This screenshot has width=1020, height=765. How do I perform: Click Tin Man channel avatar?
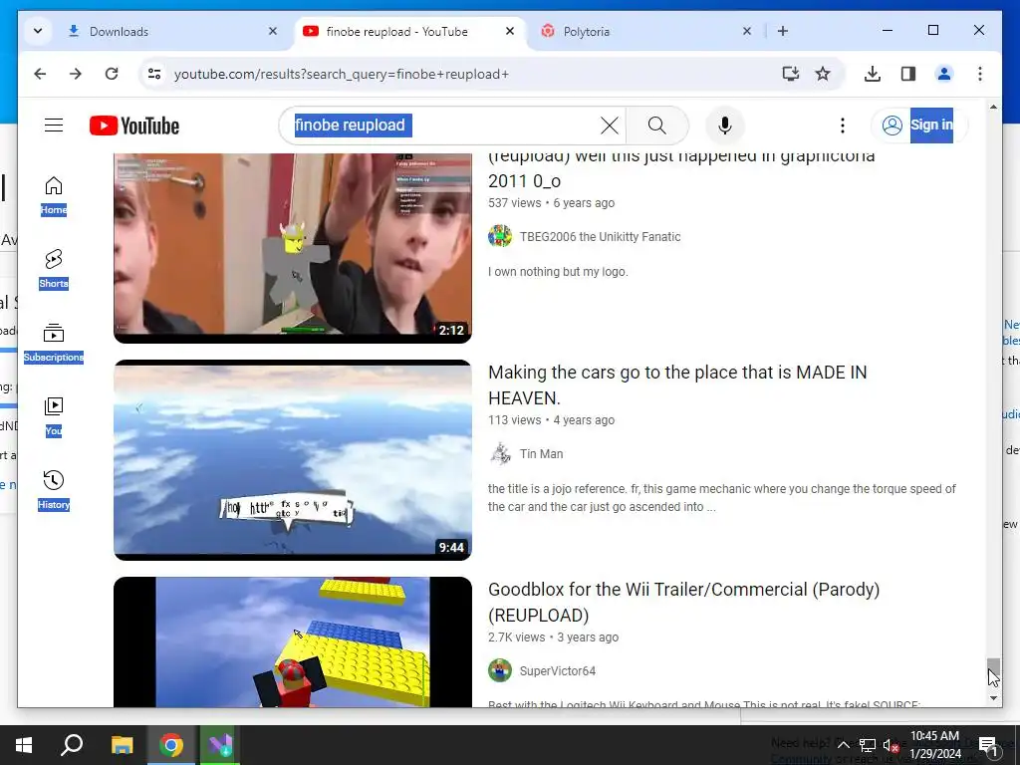click(x=500, y=453)
